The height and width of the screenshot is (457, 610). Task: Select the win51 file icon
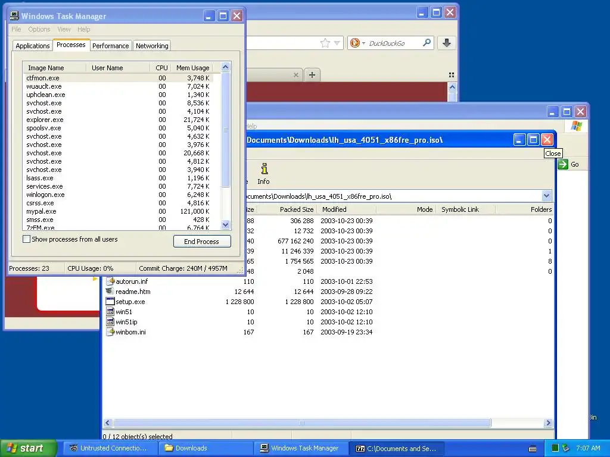pyautogui.click(x=110, y=312)
